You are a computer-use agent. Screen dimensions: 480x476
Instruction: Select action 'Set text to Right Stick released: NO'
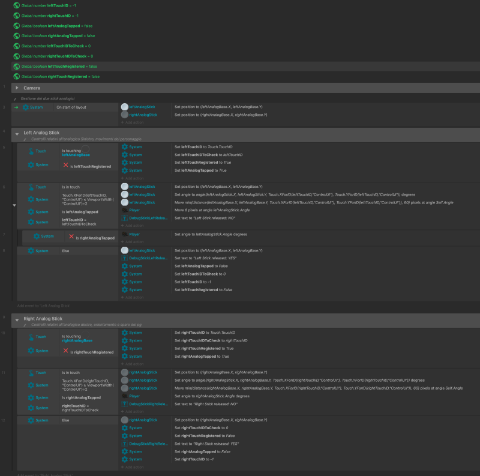[206, 404]
